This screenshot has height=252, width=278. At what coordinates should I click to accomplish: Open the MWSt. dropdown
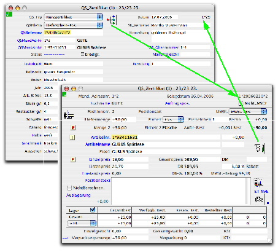tap(248, 112)
